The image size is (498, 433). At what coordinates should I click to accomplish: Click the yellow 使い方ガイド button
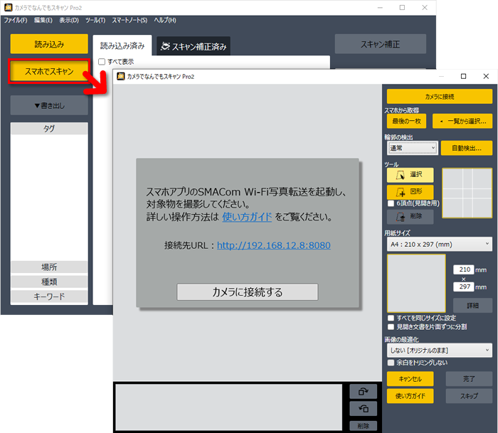410,396
